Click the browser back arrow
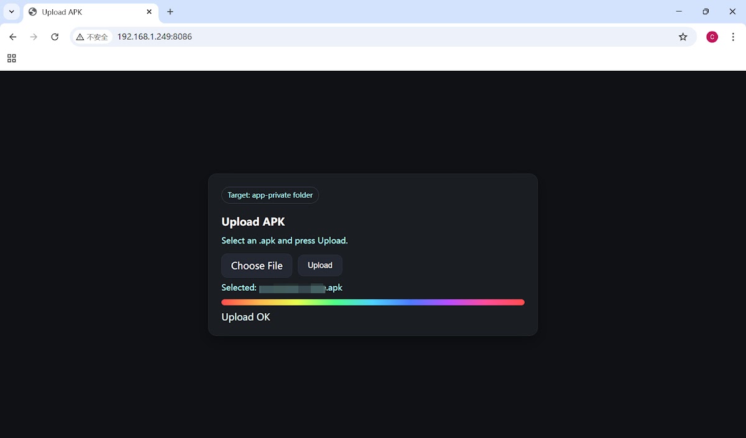The image size is (746, 438). click(13, 37)
